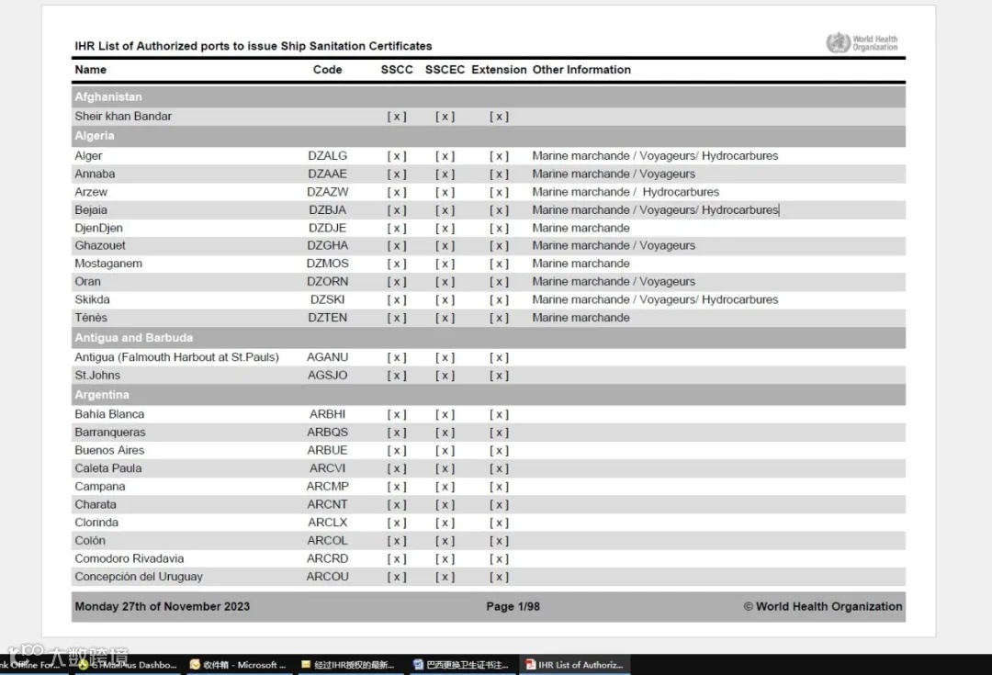This screenshot has height=675, width=992.
Task: Click the document title 'IHR List of Authorized ports'
Action: (x=254, y=46)
